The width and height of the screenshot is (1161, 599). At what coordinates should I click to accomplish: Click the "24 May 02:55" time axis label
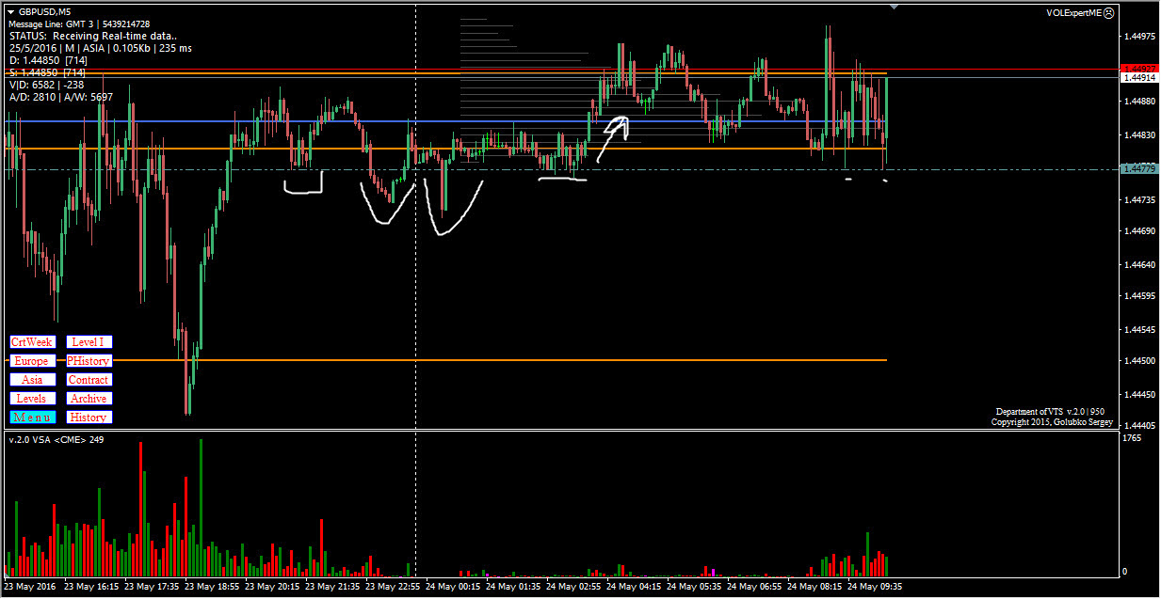point(573,587)
